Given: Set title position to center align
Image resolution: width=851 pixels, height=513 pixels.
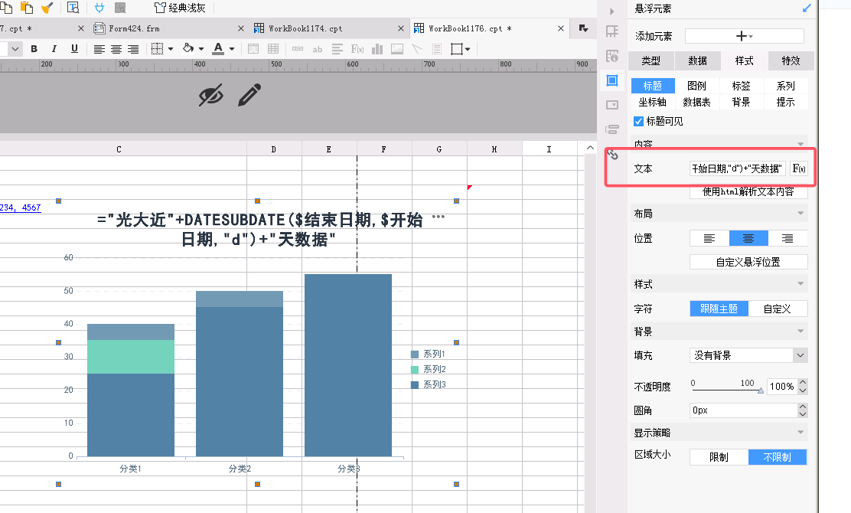Looking at the screenshot, I should click(748, 238).
